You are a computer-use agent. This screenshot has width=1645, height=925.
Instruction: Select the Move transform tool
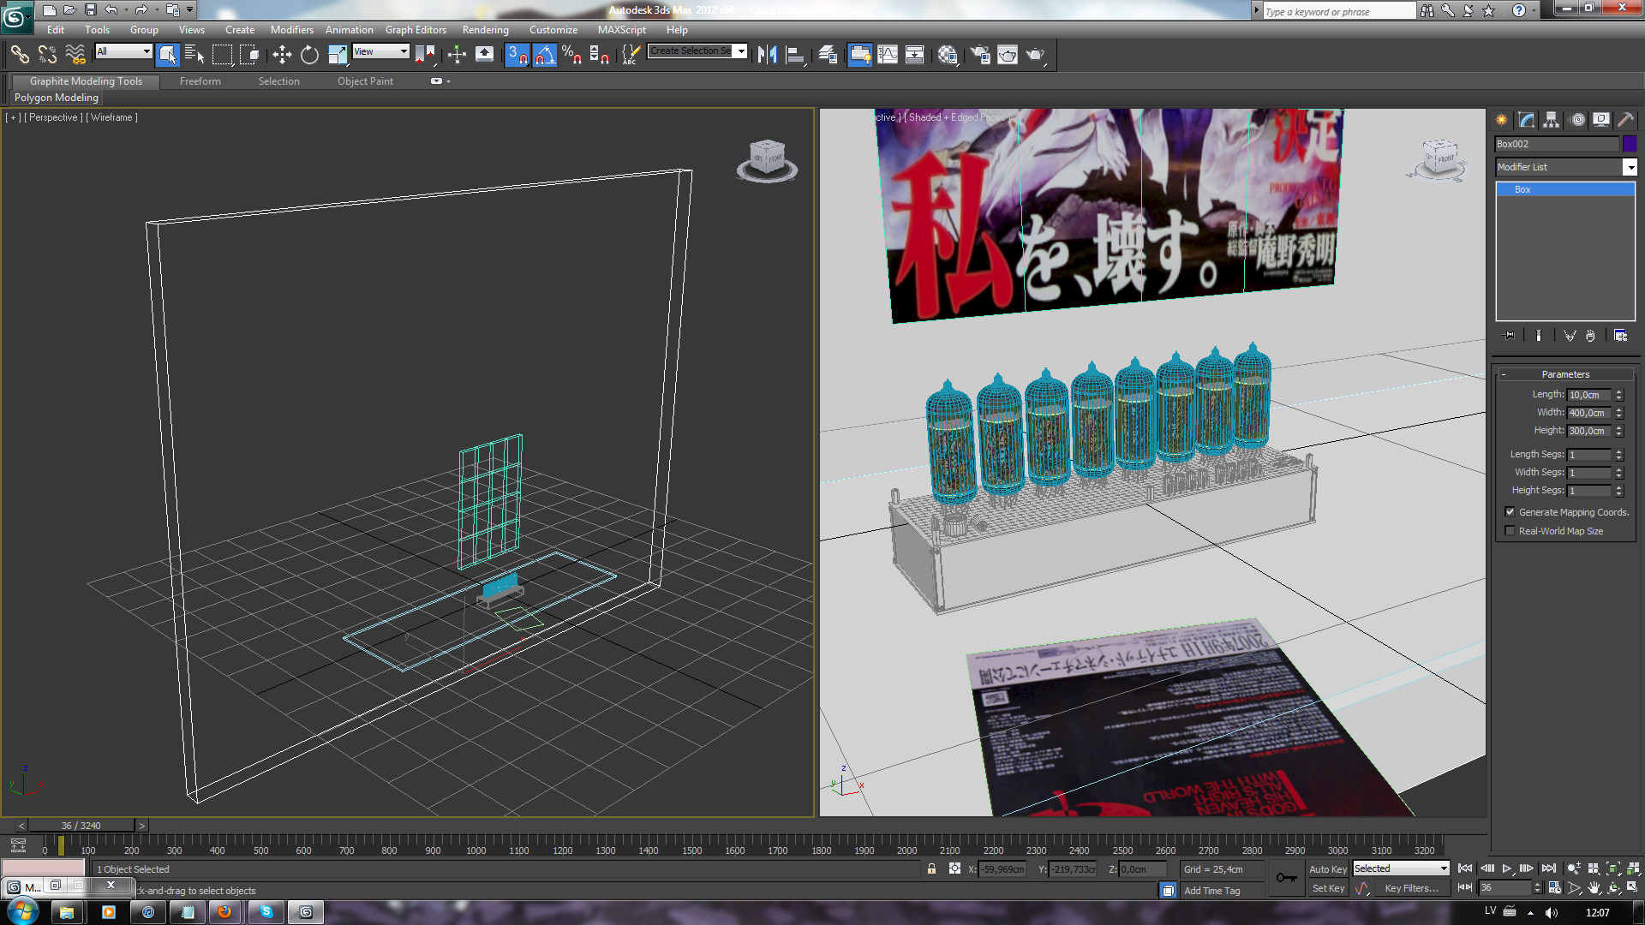pyautogui.click(x=282, y=55)
